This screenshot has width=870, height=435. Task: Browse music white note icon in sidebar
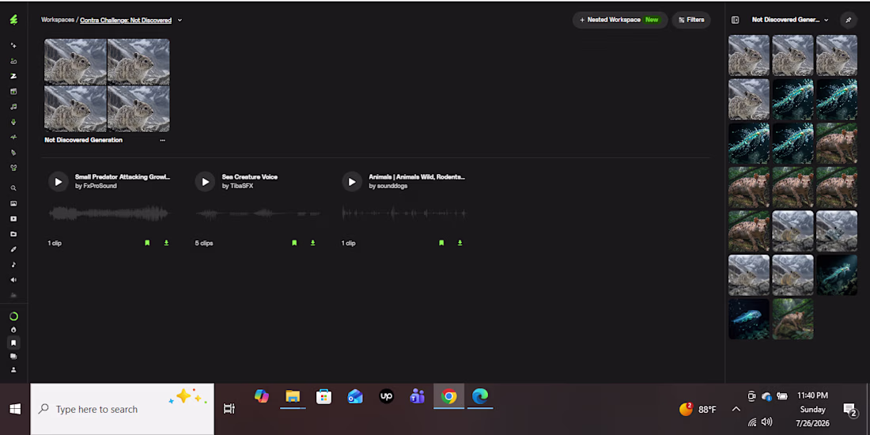14,265
